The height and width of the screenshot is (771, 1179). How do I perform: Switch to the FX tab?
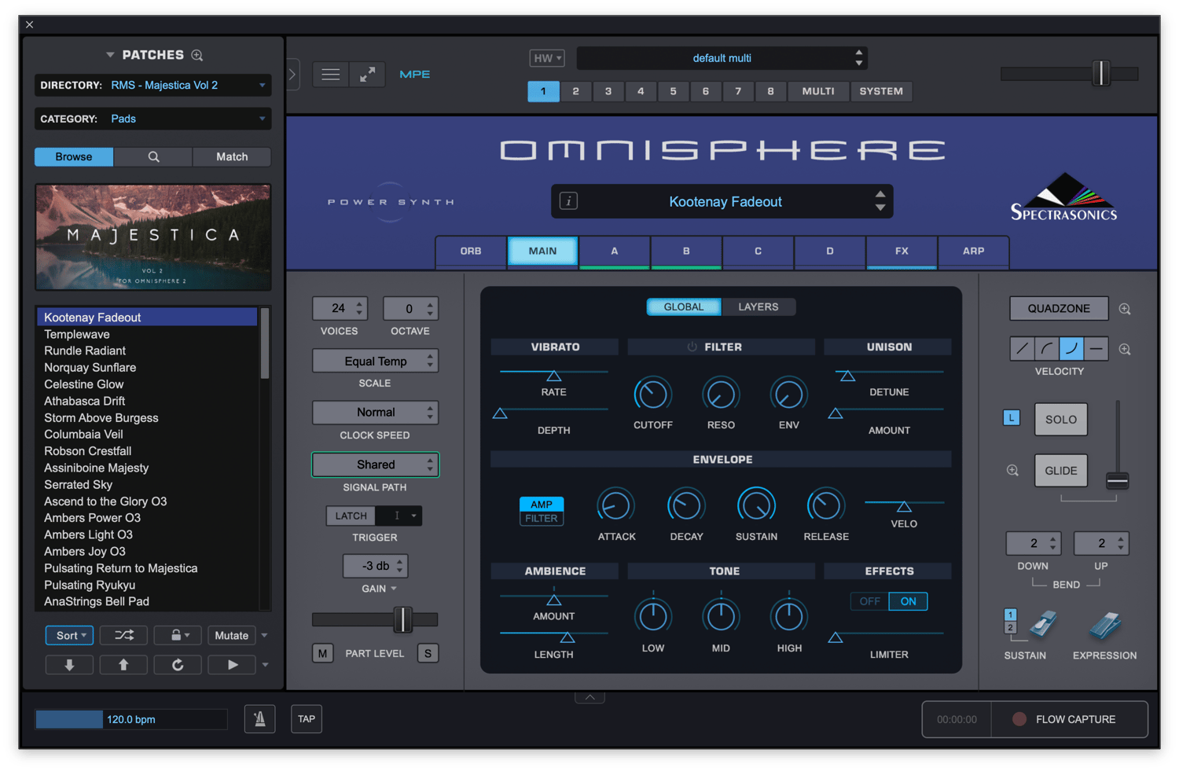902,251
